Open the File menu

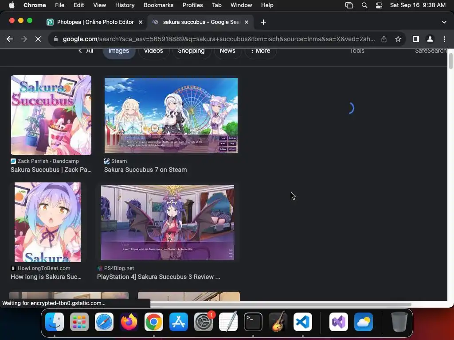(60, 5)
